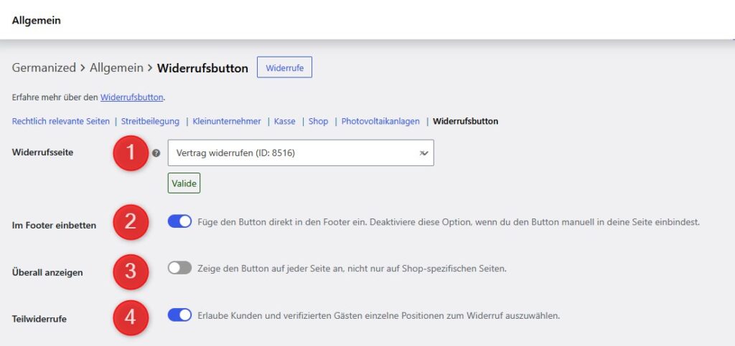The image size is (735, 346).
Task: Enable the Überall anzeigen switch
Action: (179, 268)
